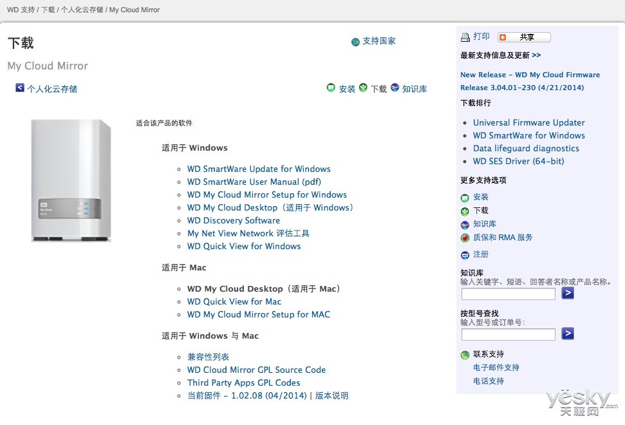
Task: Open 电子邮件支持 link
Action: (496, 368)
